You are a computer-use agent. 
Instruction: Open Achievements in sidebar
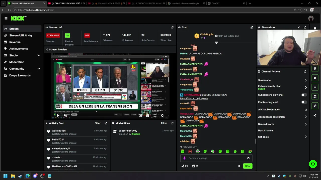22,49
